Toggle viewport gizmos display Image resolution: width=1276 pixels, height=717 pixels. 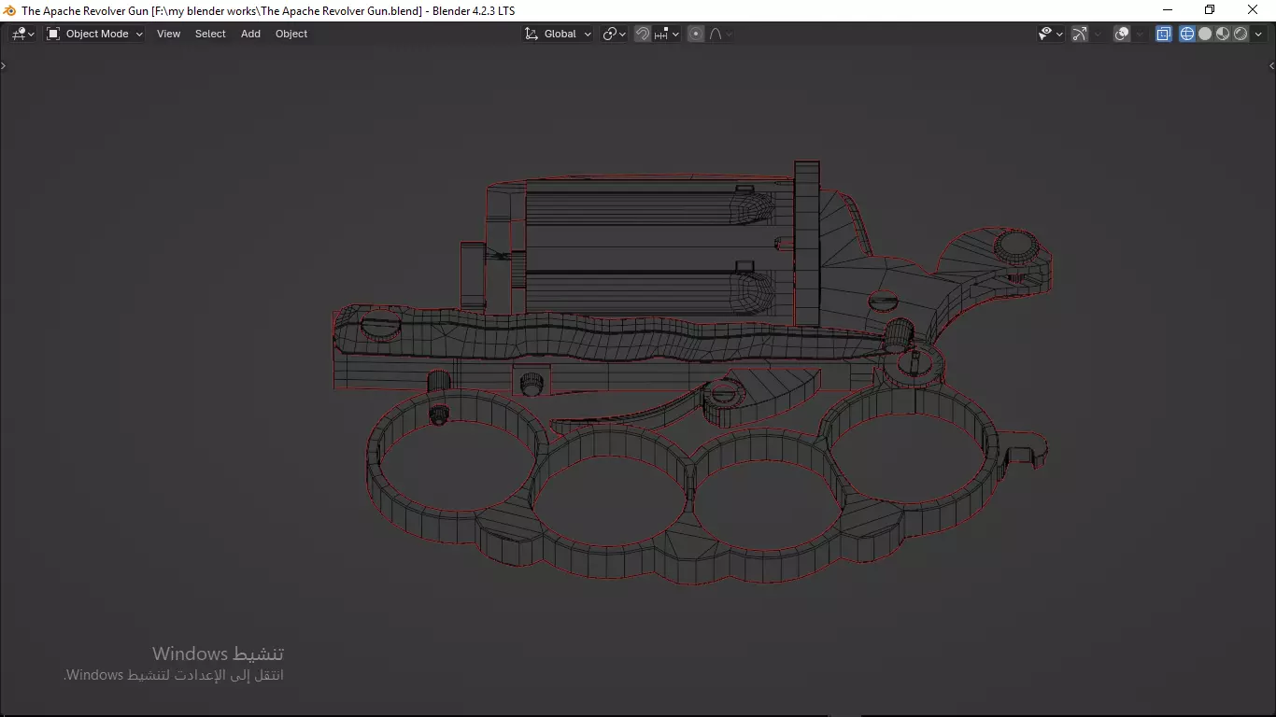click(x=1080, y=34)
